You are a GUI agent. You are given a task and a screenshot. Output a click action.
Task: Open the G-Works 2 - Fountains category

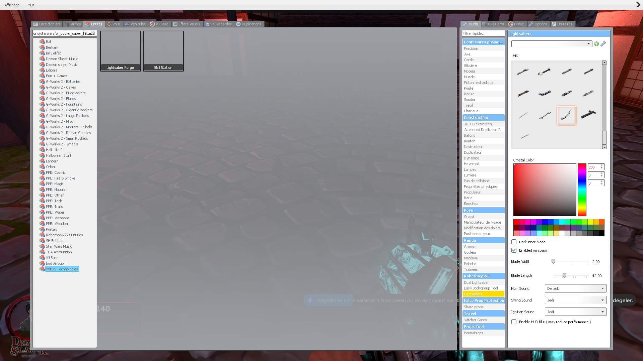[64, 104]
